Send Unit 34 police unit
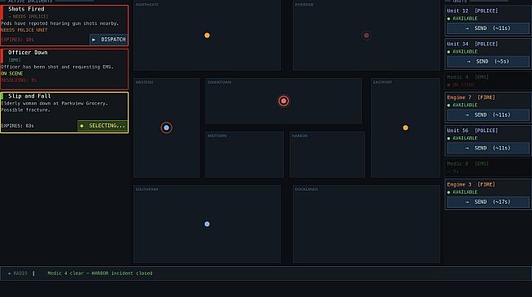532x297 pixels. [x=488, y=62]
